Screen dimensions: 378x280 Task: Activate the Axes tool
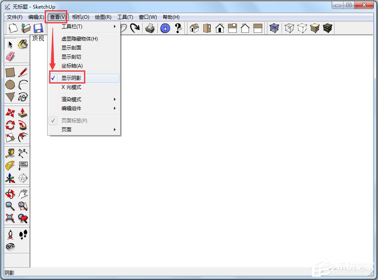click(x=10, y=178)
